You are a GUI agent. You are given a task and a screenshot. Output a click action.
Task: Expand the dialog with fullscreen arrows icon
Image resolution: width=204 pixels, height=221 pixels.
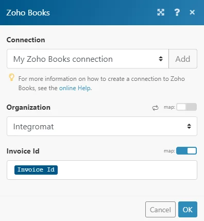(161, 12)
